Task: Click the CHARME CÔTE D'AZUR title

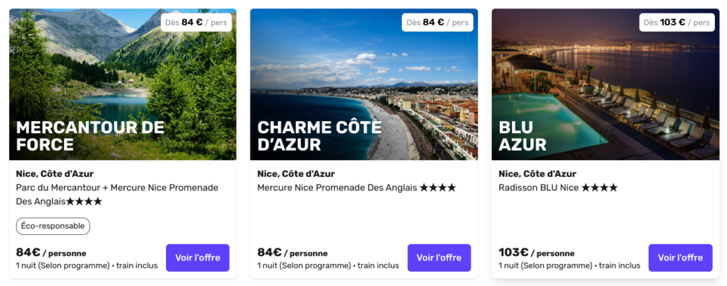Action: pyautogui.click(x=319, y=136)
